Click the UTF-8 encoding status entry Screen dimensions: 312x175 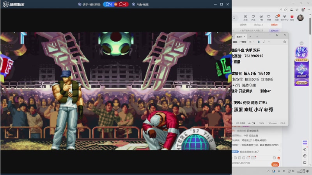click(282, 123)
